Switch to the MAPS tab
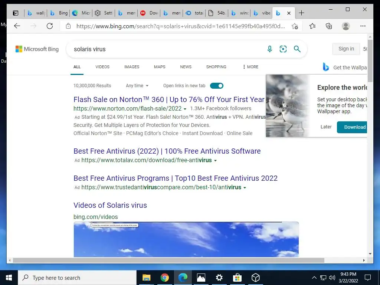 point(160,67)
